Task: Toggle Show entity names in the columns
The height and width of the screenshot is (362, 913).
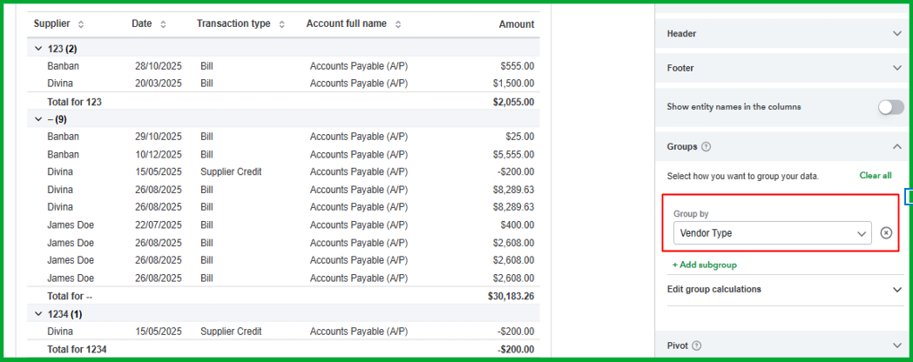Action: click(x=890, y=107)
